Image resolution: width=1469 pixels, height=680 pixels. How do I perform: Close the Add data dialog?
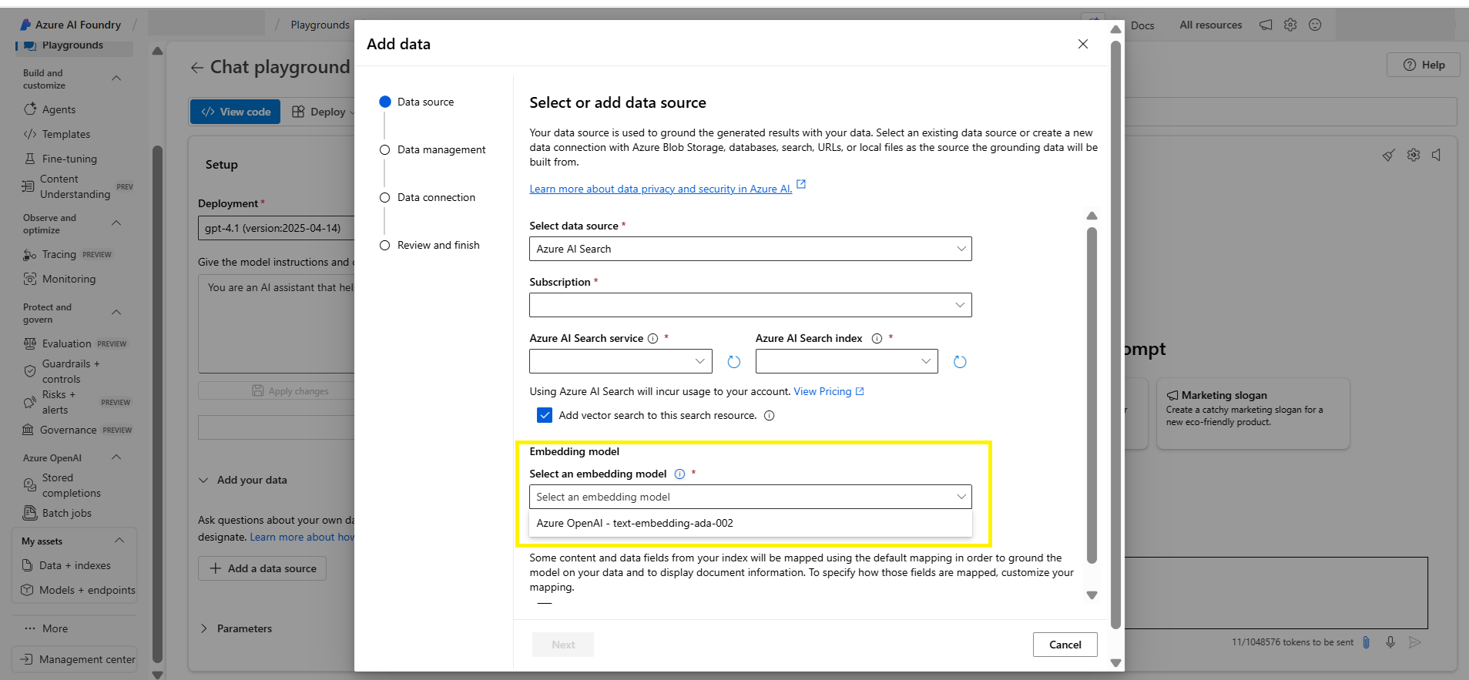1083,44
